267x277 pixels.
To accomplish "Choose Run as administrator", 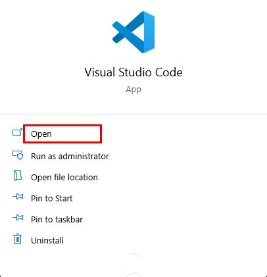I will click(x=70, y=156).
